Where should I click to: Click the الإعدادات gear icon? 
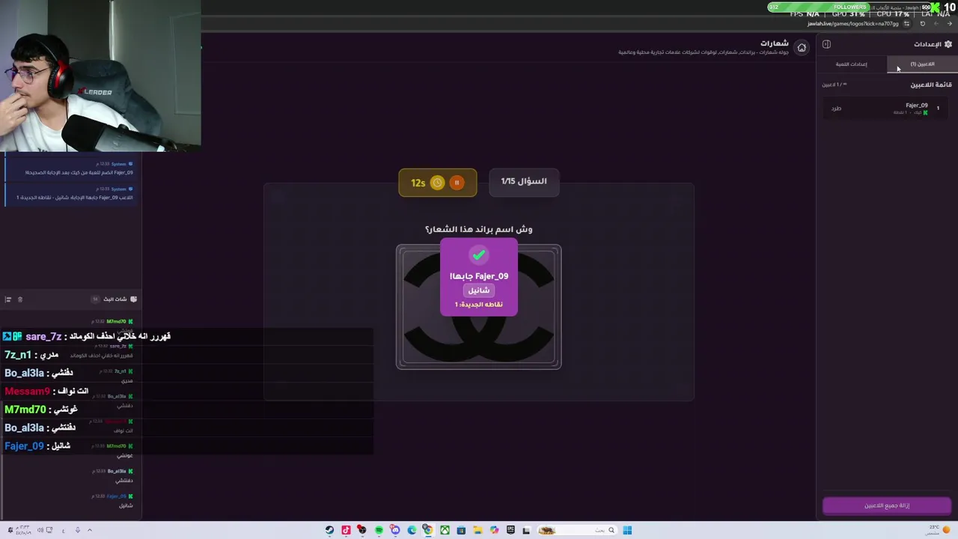948,44
